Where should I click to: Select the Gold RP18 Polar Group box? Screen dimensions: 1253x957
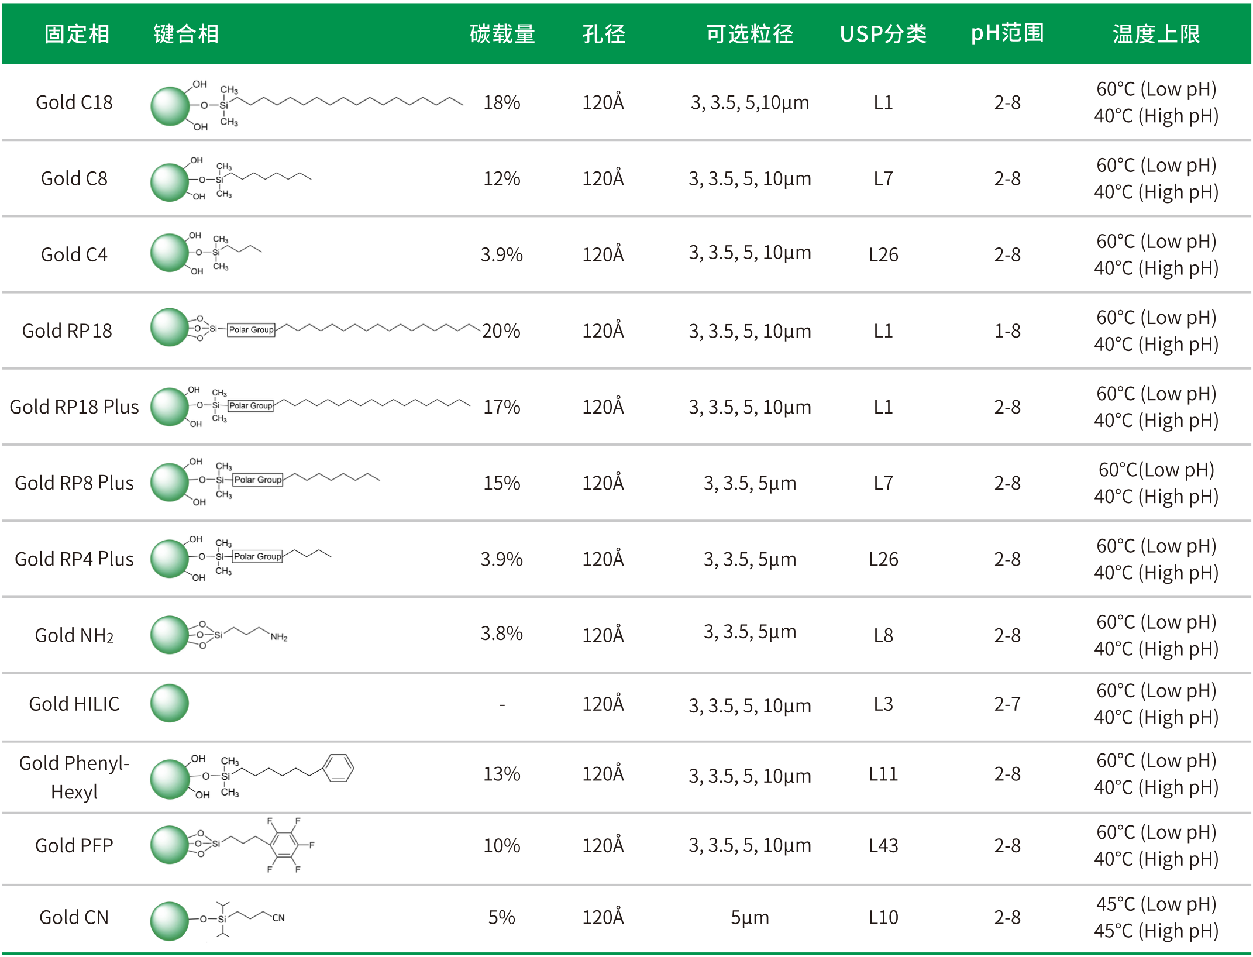point(251,329)
